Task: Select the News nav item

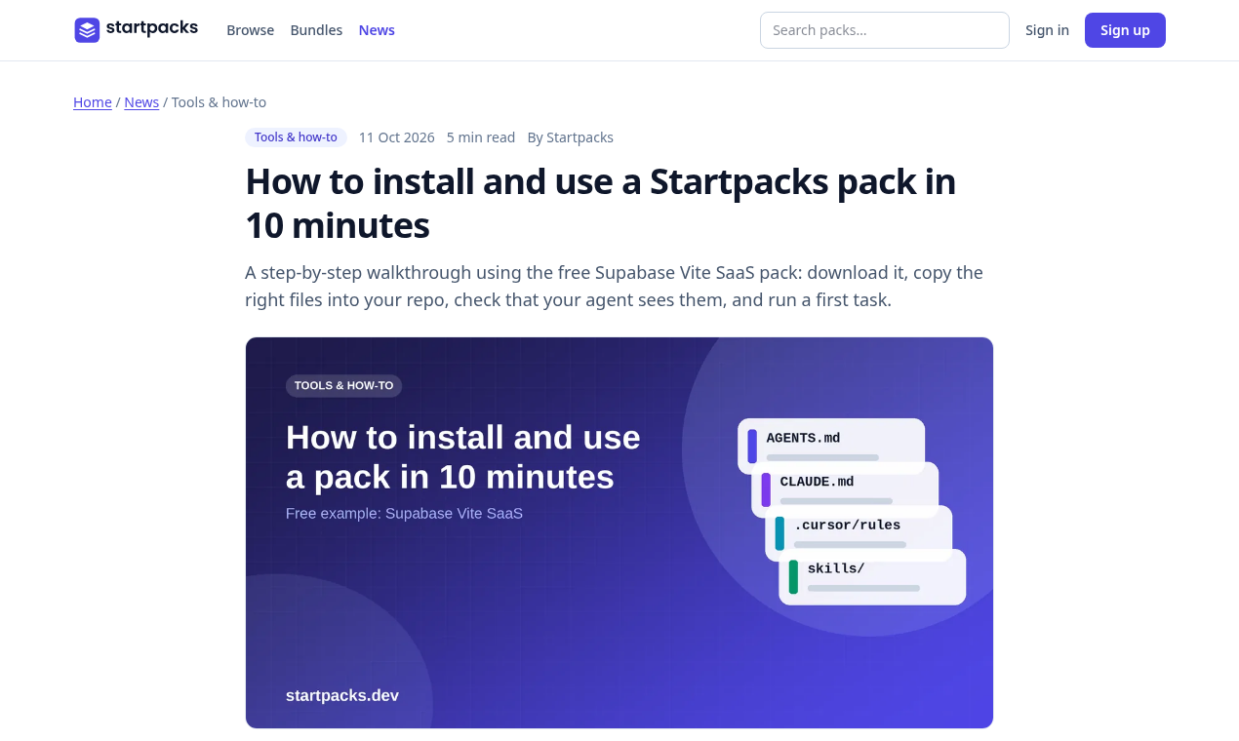Action: [x=377, y=30]
